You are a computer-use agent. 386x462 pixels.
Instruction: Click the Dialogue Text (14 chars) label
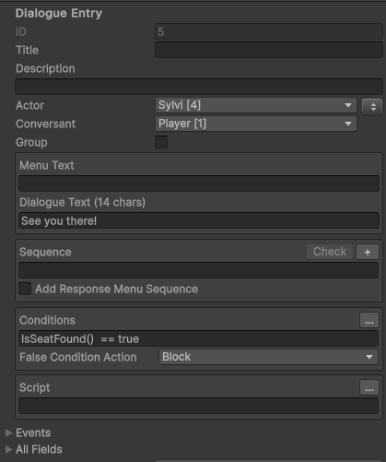click(x=82, y=203)
